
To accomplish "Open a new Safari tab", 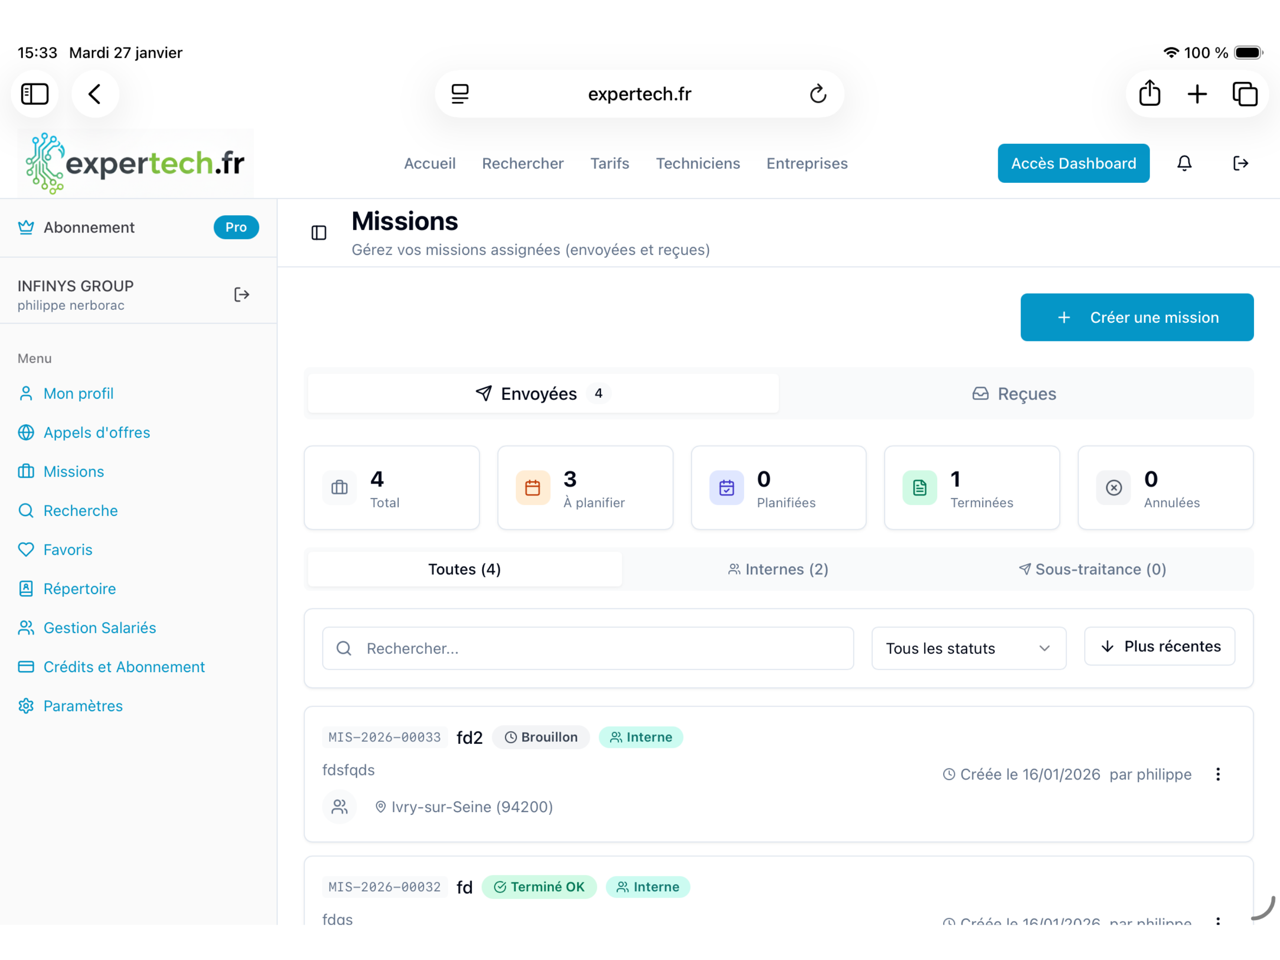I will [x=1197, y=94].
